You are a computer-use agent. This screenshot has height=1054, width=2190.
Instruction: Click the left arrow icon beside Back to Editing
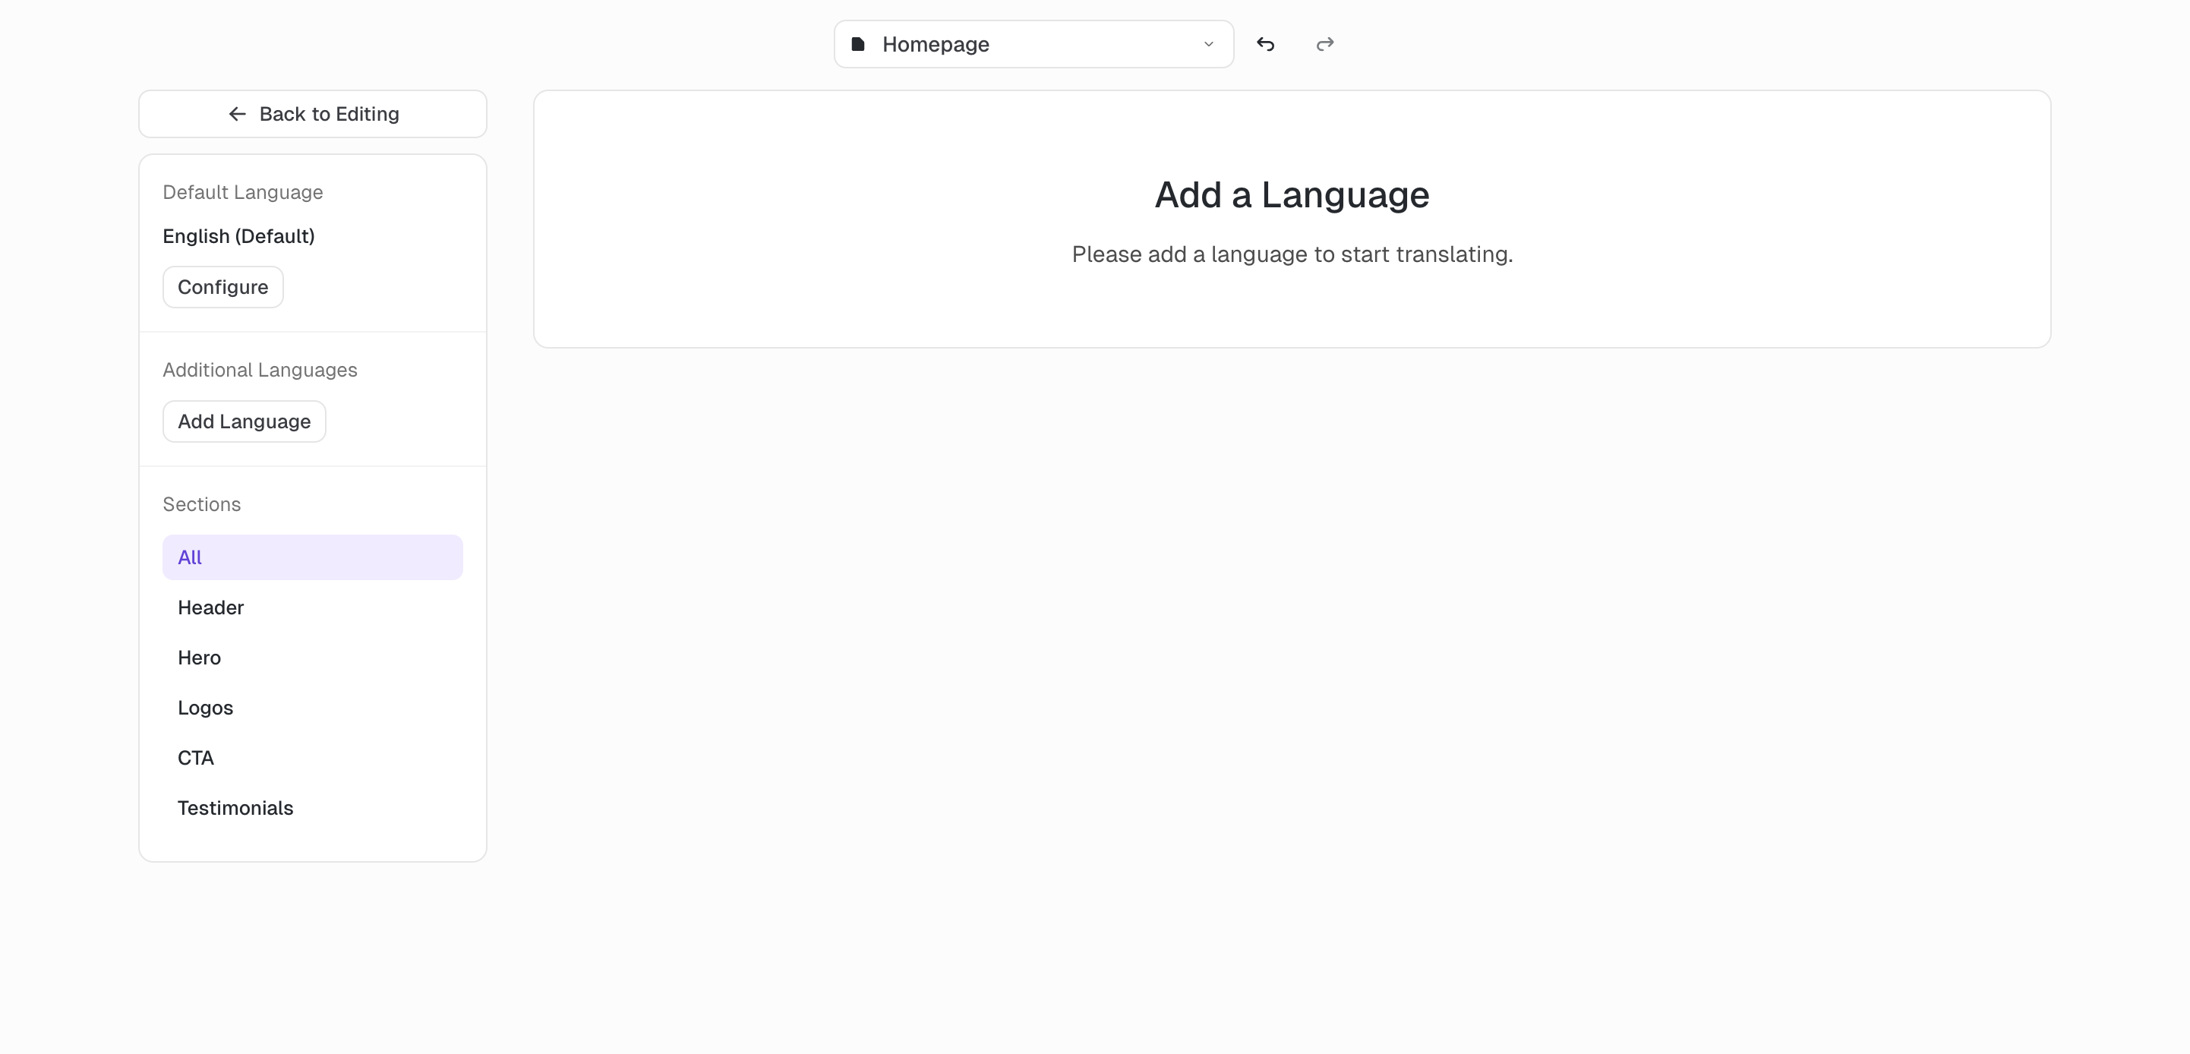[237, 114]
